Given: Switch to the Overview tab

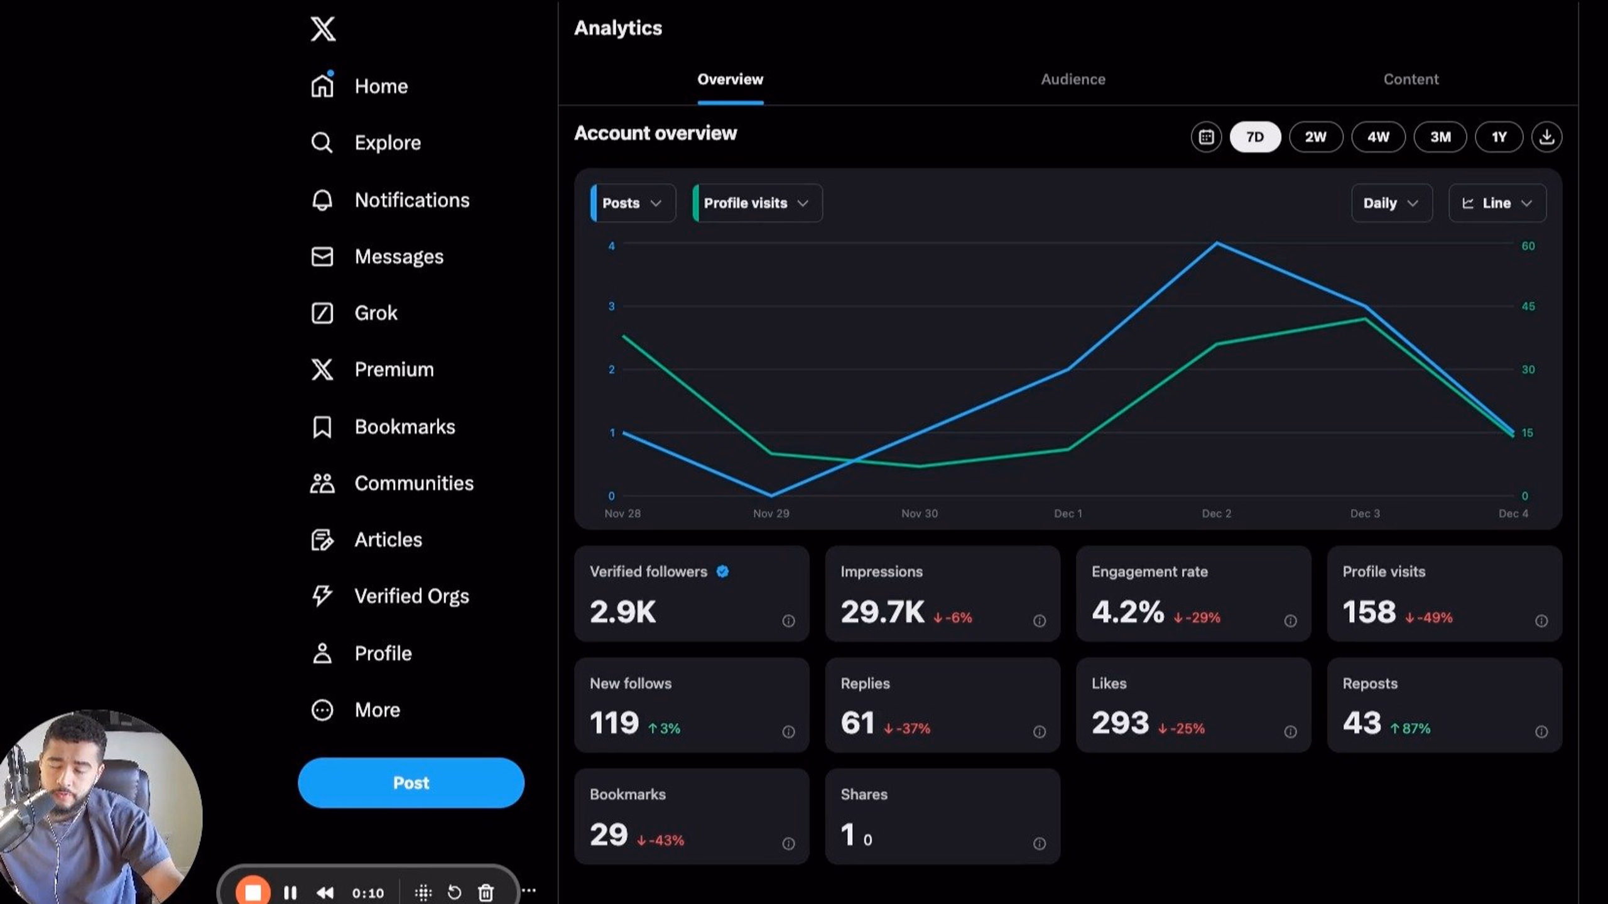Looking at the screenshot, I should tap(731, 79).
